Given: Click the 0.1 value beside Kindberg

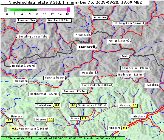Looking at the screenshot, I should (125, 128).
